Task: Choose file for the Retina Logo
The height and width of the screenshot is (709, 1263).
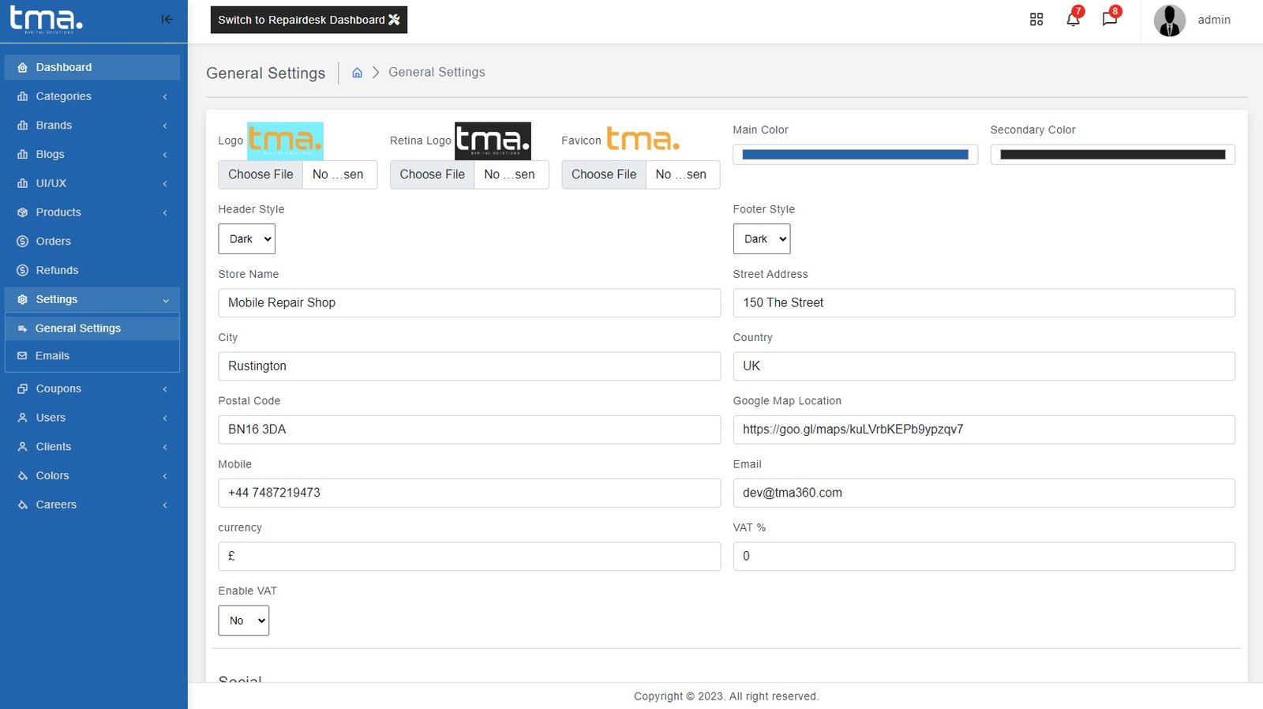Action: click(x=432, y=174)
